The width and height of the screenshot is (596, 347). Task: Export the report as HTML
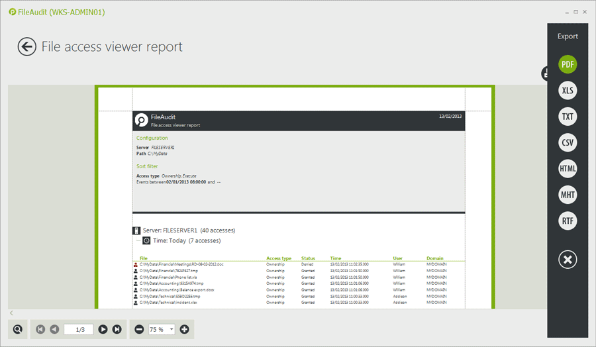pyautogui.click(x=568, y=169)
